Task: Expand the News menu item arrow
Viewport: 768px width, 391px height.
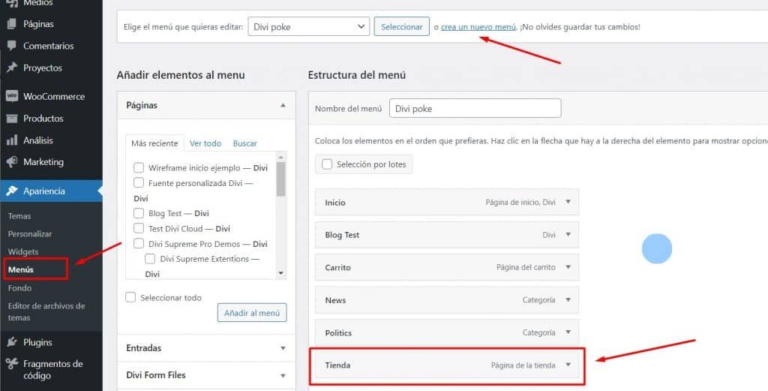Action: tap(568, 300)
